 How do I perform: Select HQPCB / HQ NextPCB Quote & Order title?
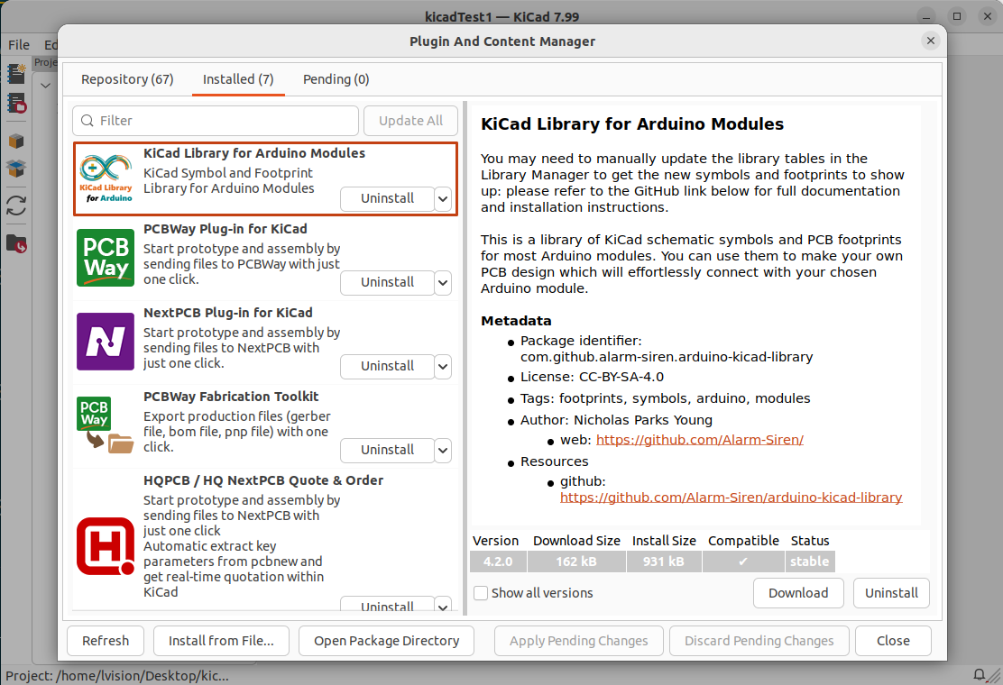(x=263, y=480)
